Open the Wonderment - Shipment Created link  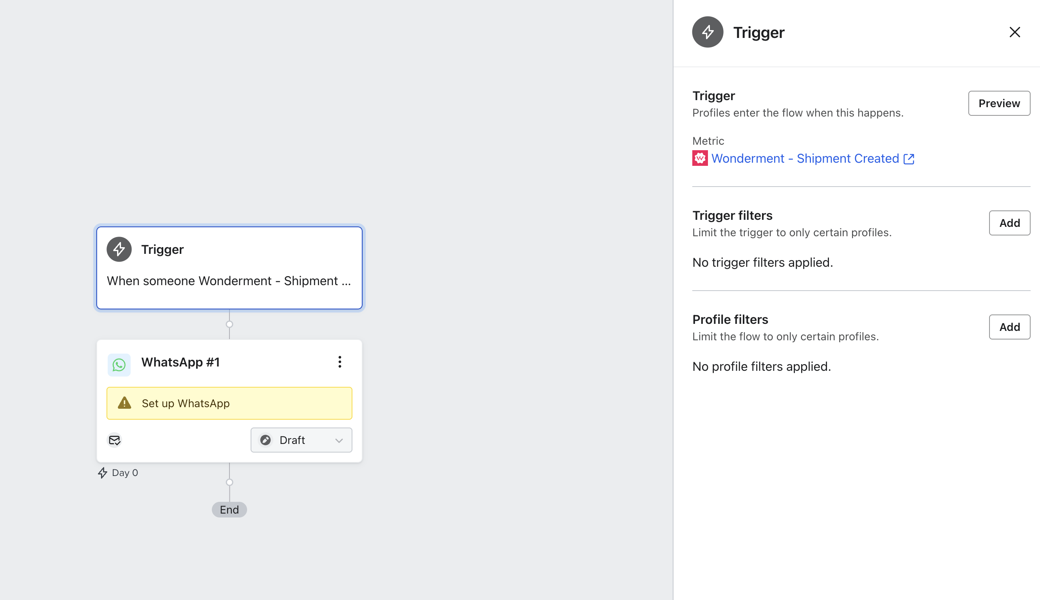[x=804, y=159]
